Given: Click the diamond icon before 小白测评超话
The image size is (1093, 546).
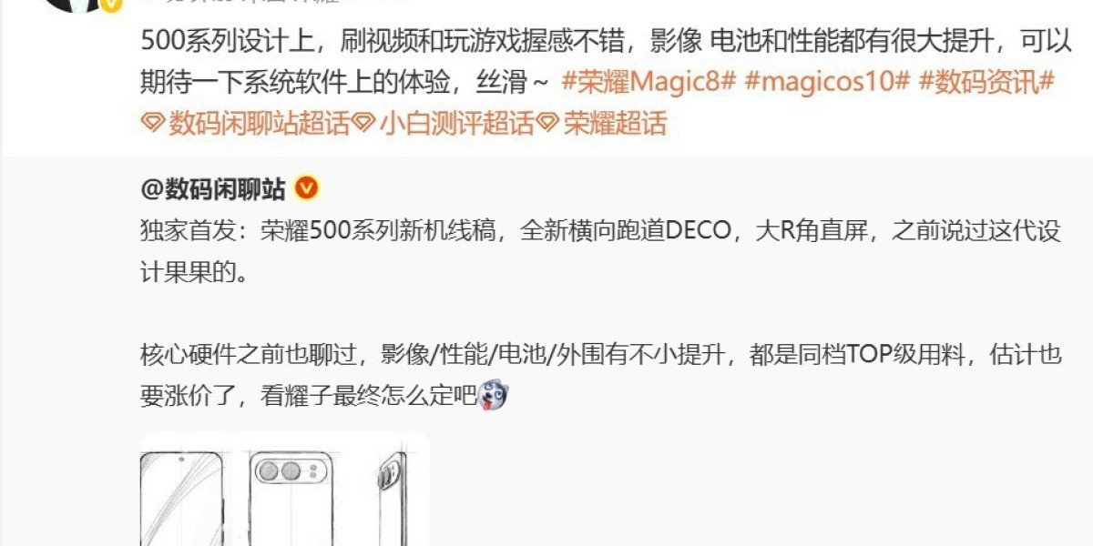Looking at the screenshot, I should pyautogui.click(x=364, y=124).
